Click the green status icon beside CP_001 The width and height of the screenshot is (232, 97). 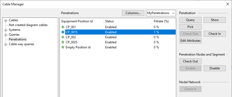63,27
